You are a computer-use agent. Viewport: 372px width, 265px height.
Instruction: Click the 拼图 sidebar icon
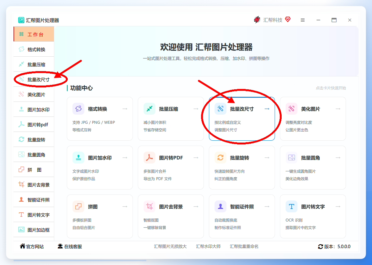coord(21,169)
